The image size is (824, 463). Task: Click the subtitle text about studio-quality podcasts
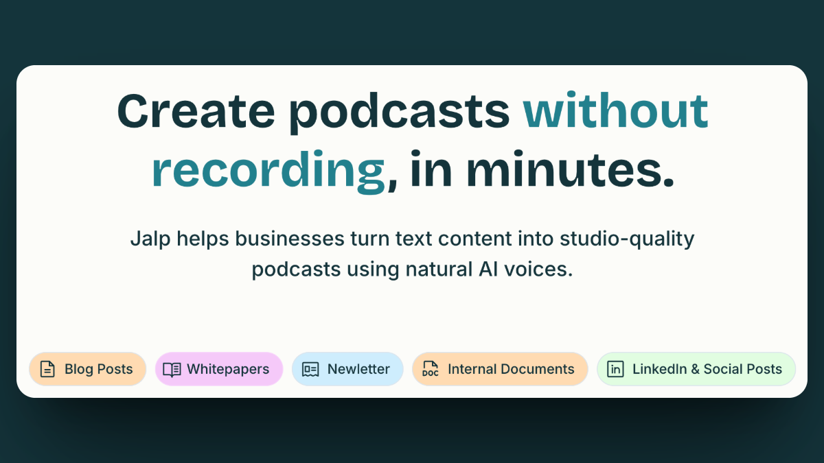pyautogui.click(x=412, y=254)
